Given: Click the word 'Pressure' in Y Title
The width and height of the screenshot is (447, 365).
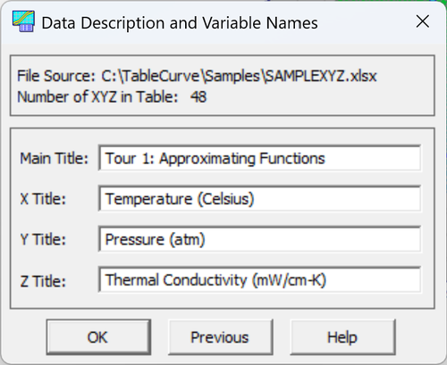Looking at the screenshot, I should click(134, 239).
